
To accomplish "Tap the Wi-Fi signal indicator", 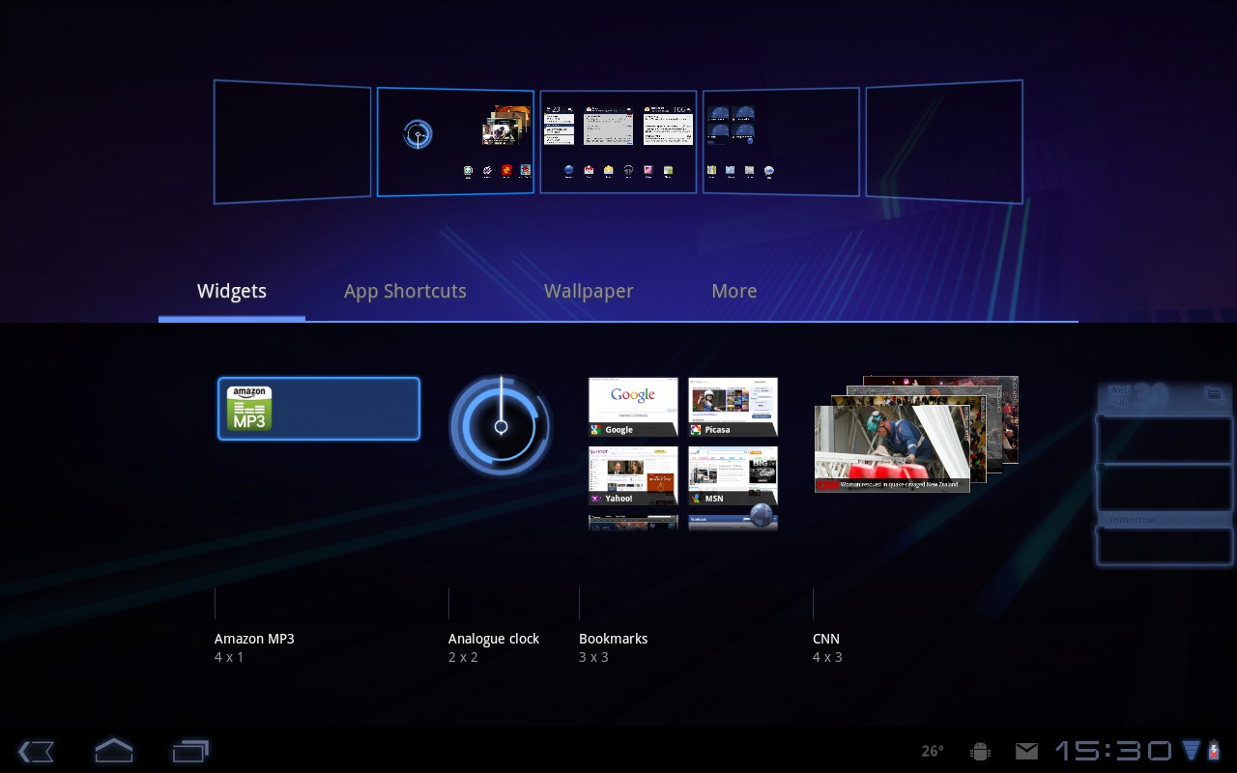I will pyautogui.click(x=1191, y=751).
